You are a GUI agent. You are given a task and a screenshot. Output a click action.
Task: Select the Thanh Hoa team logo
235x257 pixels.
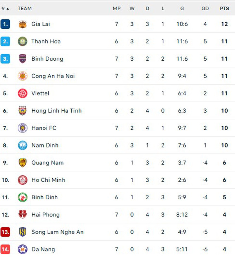point(22,41)
